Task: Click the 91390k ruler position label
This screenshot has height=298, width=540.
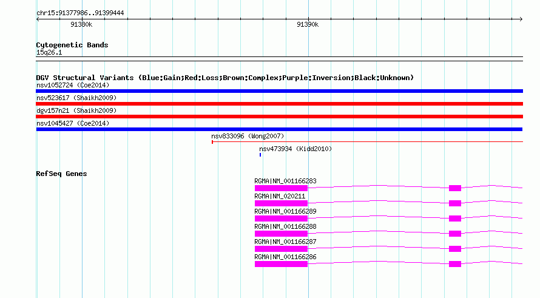Action: pyautogui.click(x=308, y=24)
